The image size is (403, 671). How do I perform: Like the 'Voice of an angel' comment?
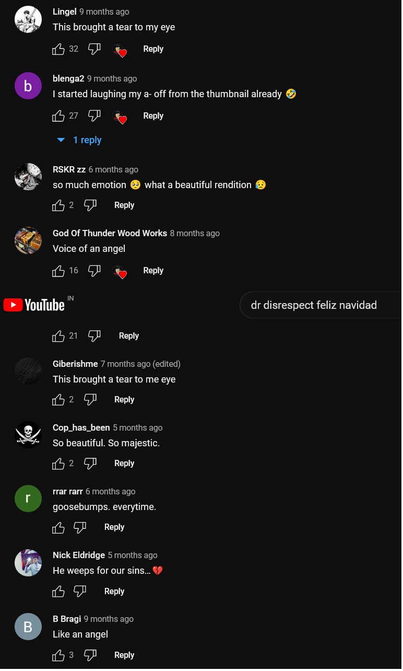click(x=58, y=271)
